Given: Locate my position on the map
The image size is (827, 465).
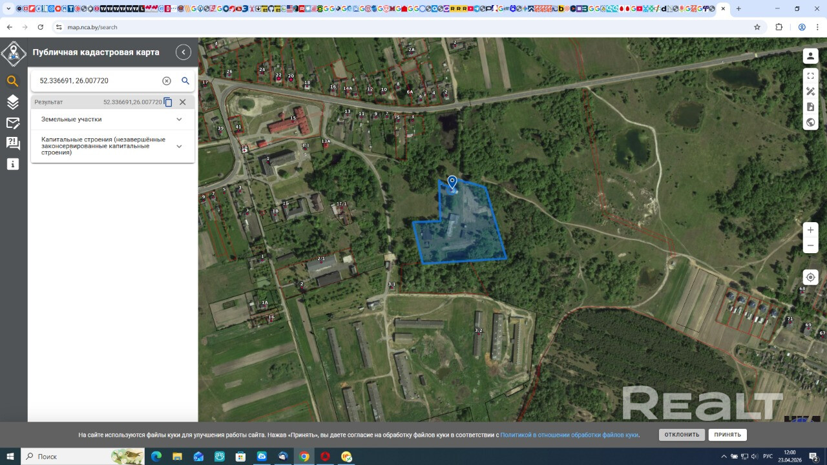Looking at the screenshot, I should [810, 277].
